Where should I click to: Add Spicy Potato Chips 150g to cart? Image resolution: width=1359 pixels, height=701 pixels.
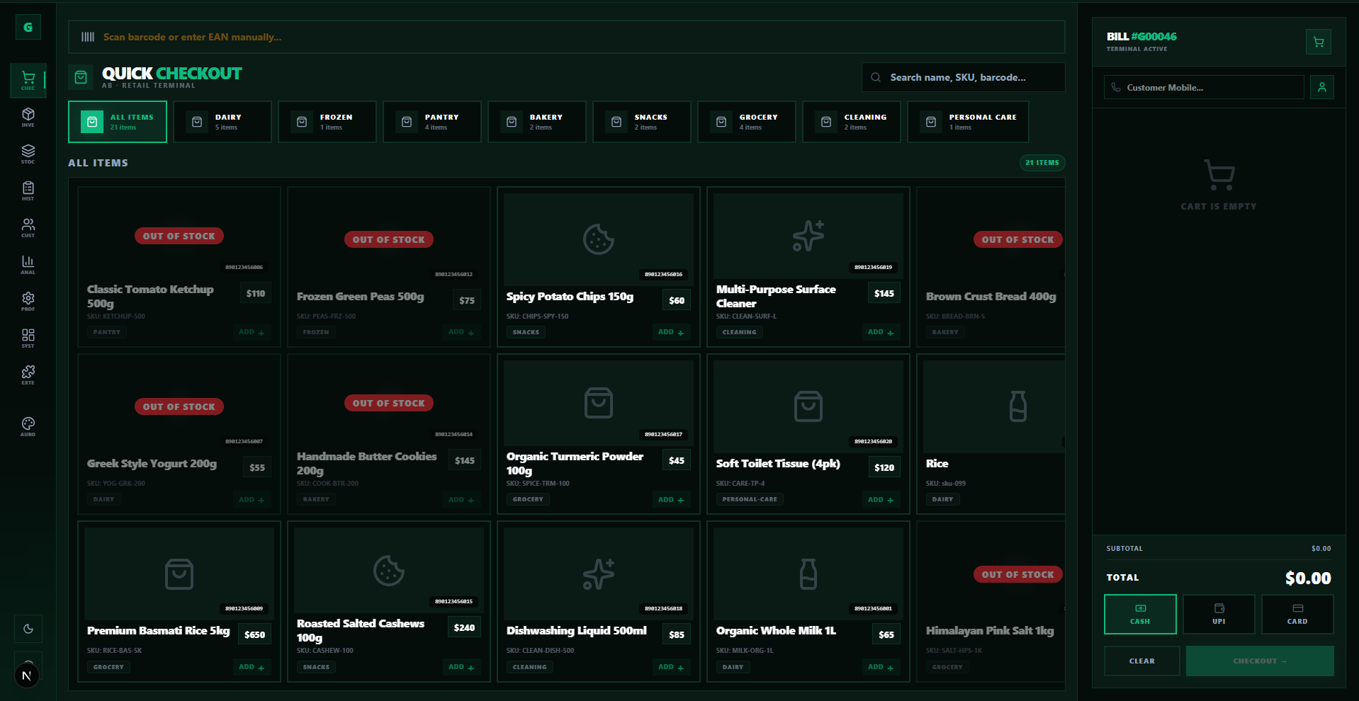tap(671, 332)
